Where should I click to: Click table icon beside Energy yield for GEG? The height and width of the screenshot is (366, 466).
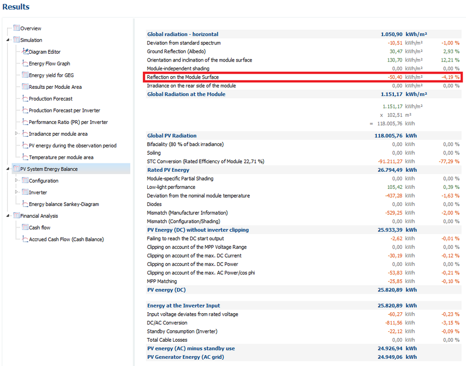[x=25, y=75]
